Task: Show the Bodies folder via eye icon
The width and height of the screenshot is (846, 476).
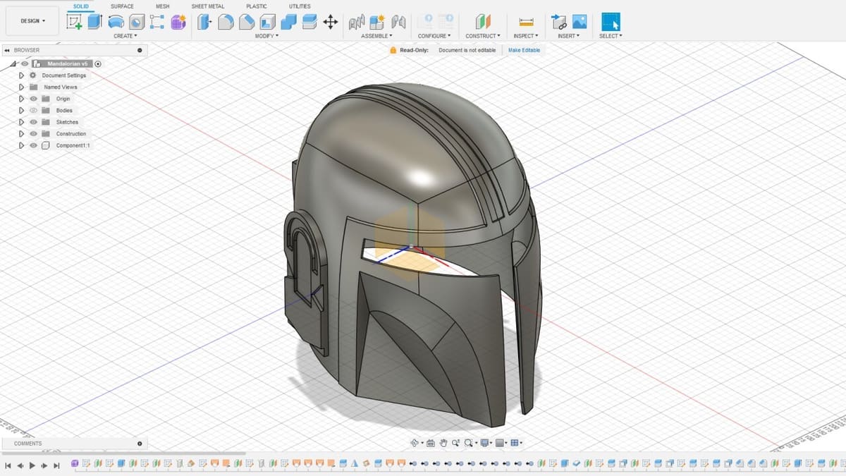Action: pos(33,111)
